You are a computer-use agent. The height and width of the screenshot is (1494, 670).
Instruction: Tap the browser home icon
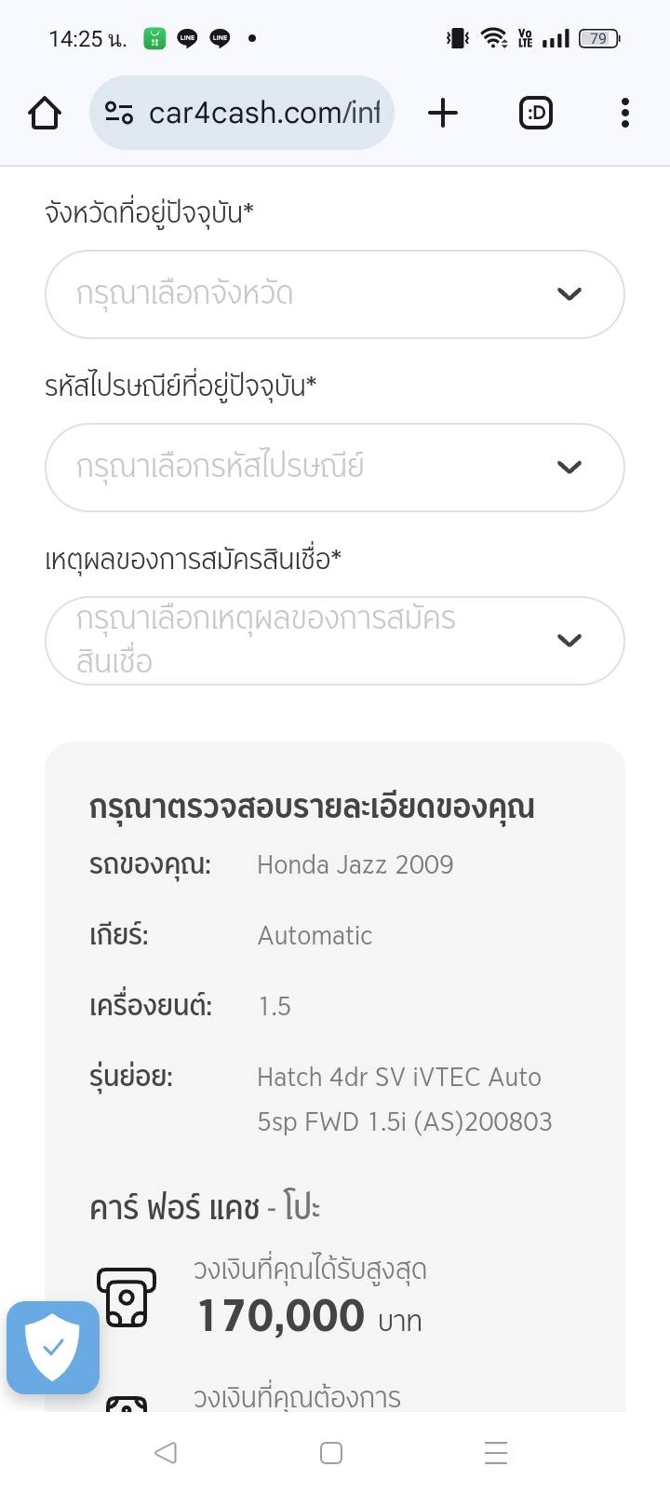pyautogui.click(x=45, y=114)
